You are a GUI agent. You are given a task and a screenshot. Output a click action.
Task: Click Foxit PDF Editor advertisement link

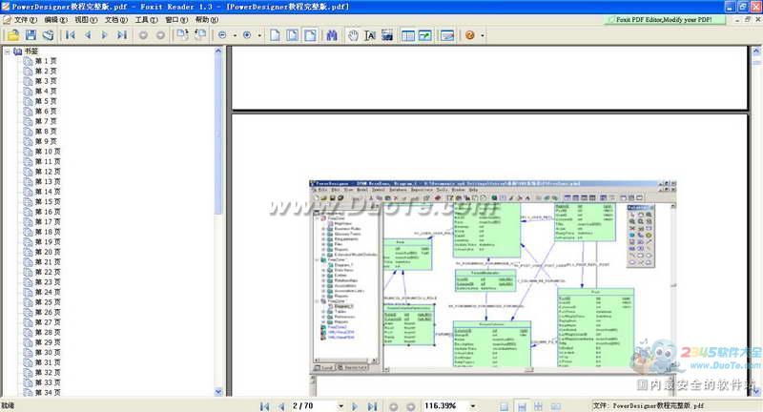[x=664, y=19]
